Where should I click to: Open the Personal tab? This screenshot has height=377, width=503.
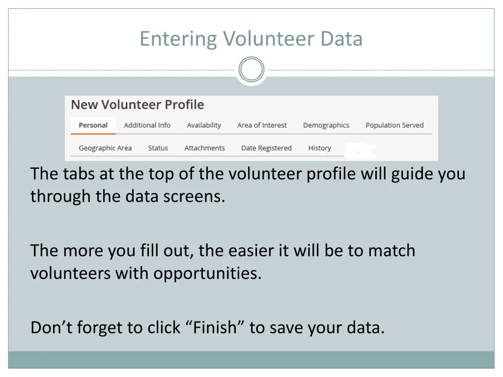93,125
